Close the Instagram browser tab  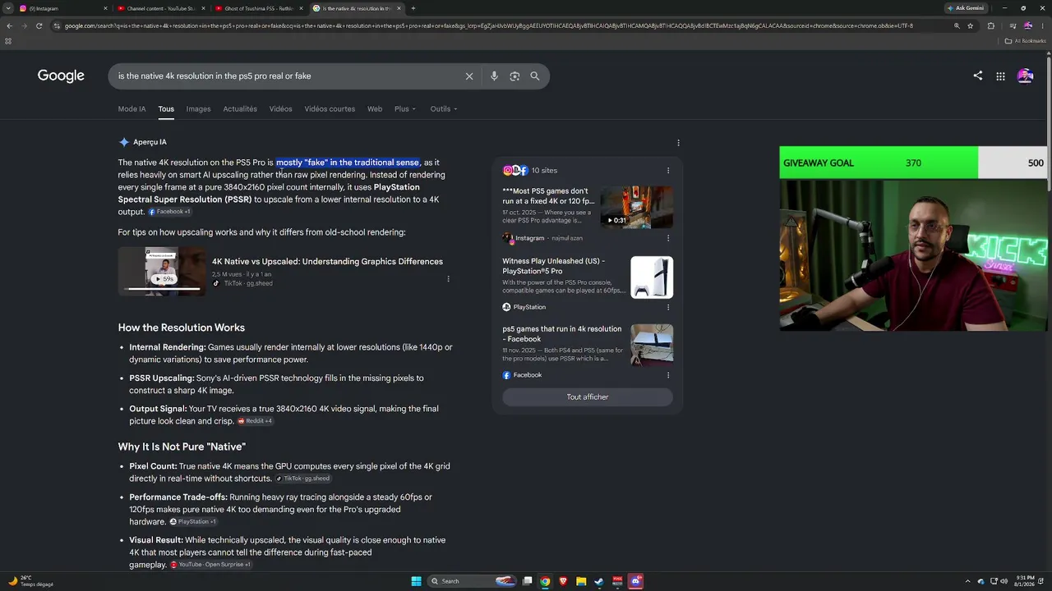point(105,8)
